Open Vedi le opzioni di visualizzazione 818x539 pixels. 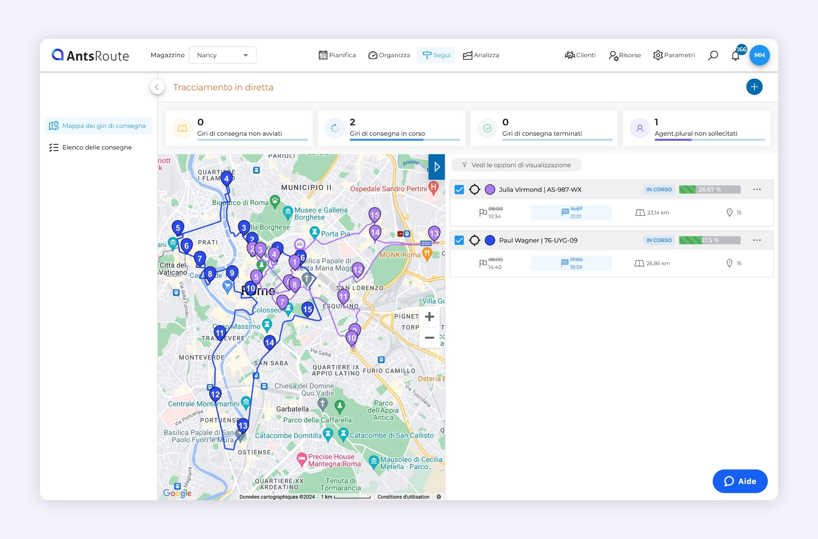[516, 165]
